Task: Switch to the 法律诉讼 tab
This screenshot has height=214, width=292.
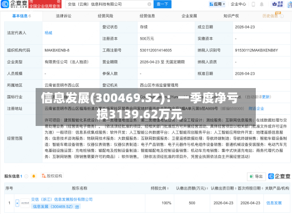Action: [x=64, y=16]
